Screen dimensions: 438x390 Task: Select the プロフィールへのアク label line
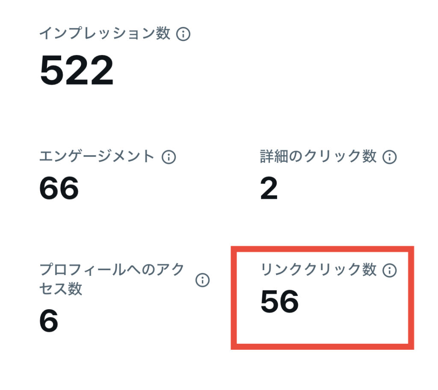pos(112,270)
